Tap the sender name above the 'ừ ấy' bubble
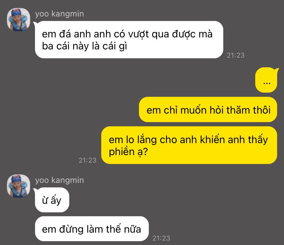Screen dimensions: 284x245 pos(59,180)
